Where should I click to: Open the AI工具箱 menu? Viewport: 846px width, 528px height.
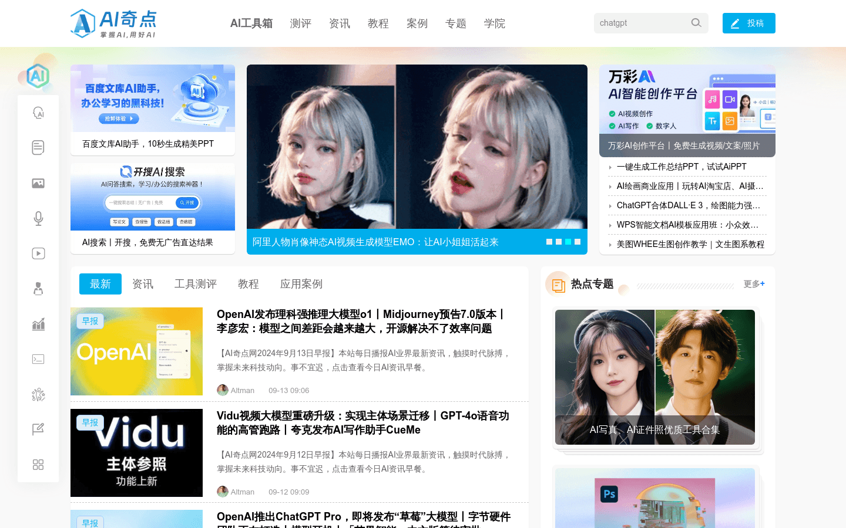pos(251,23)
